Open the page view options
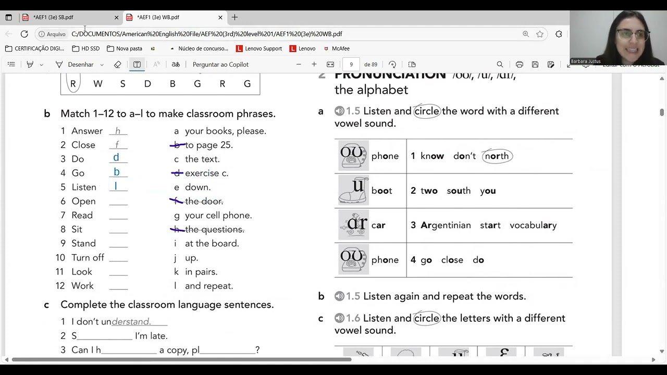Screen dimensions: 667x375 click(412, 65)
